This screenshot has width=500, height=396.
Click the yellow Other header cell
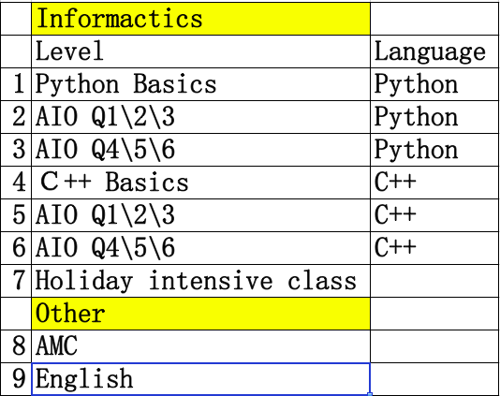point(201,314)
